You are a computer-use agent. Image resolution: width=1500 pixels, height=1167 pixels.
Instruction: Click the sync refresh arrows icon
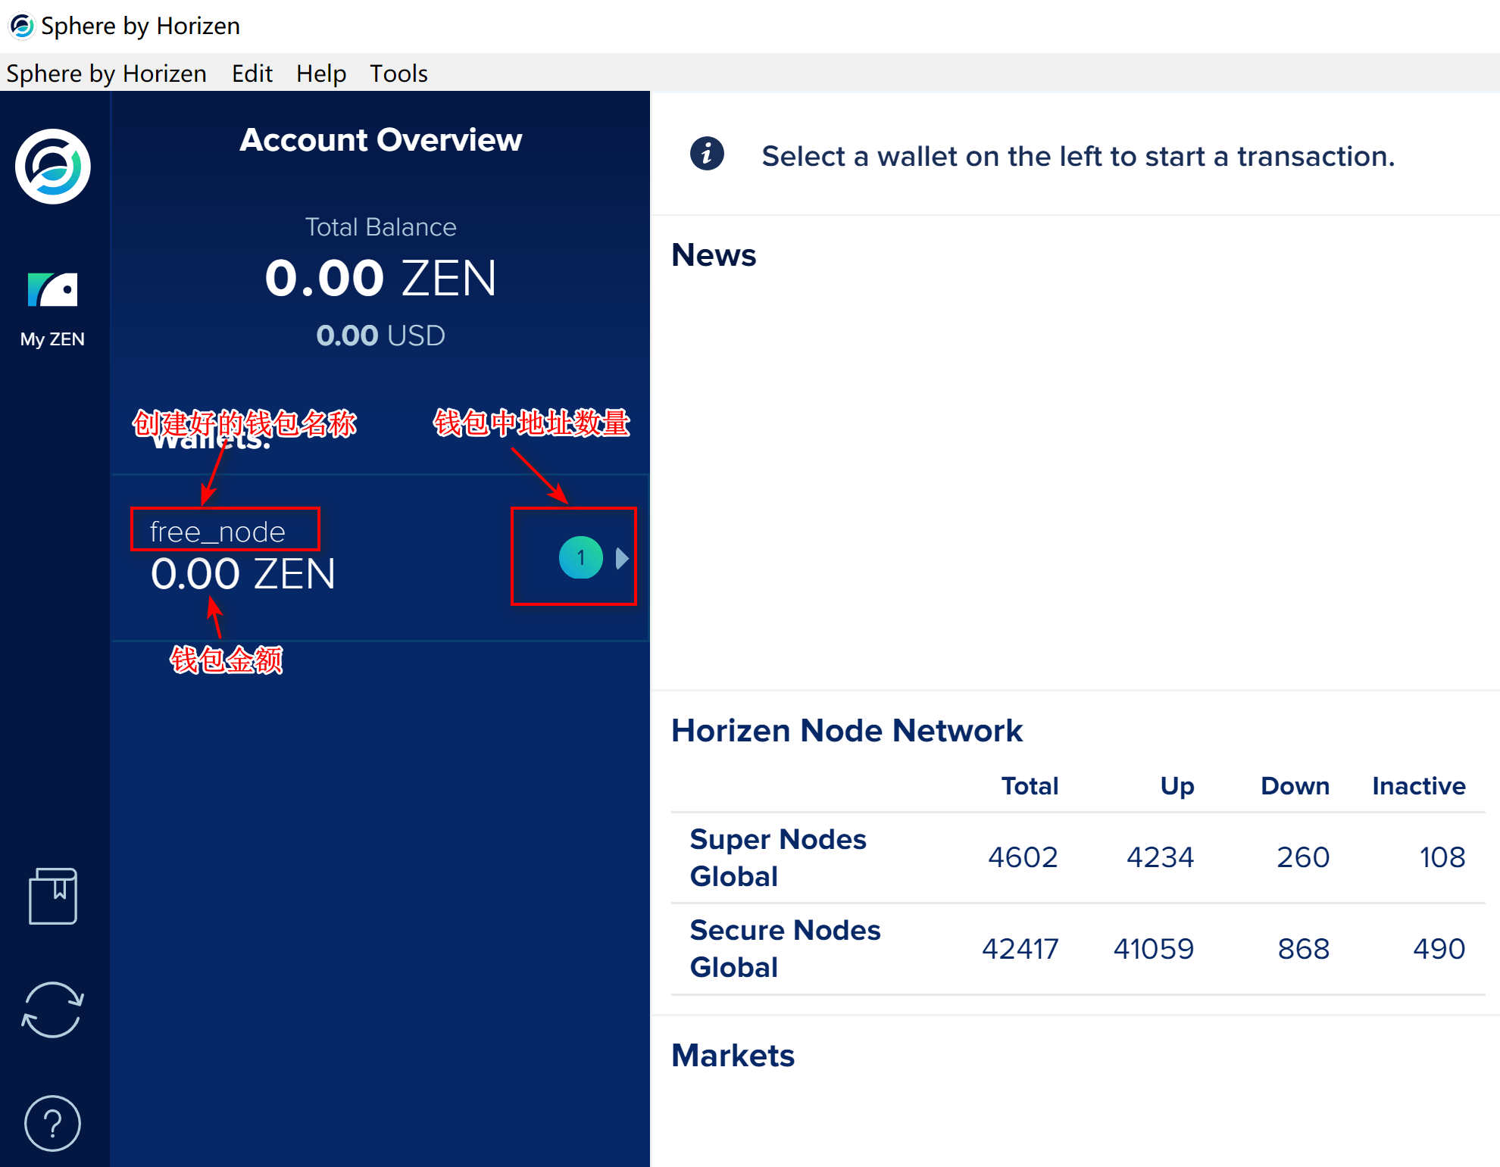pos(53,1009)
